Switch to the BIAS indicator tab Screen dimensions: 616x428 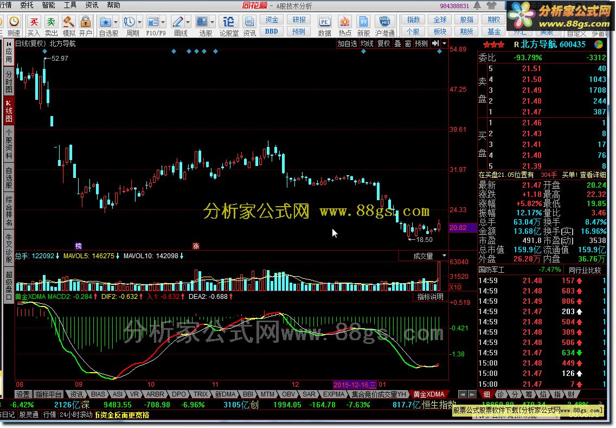98,394
